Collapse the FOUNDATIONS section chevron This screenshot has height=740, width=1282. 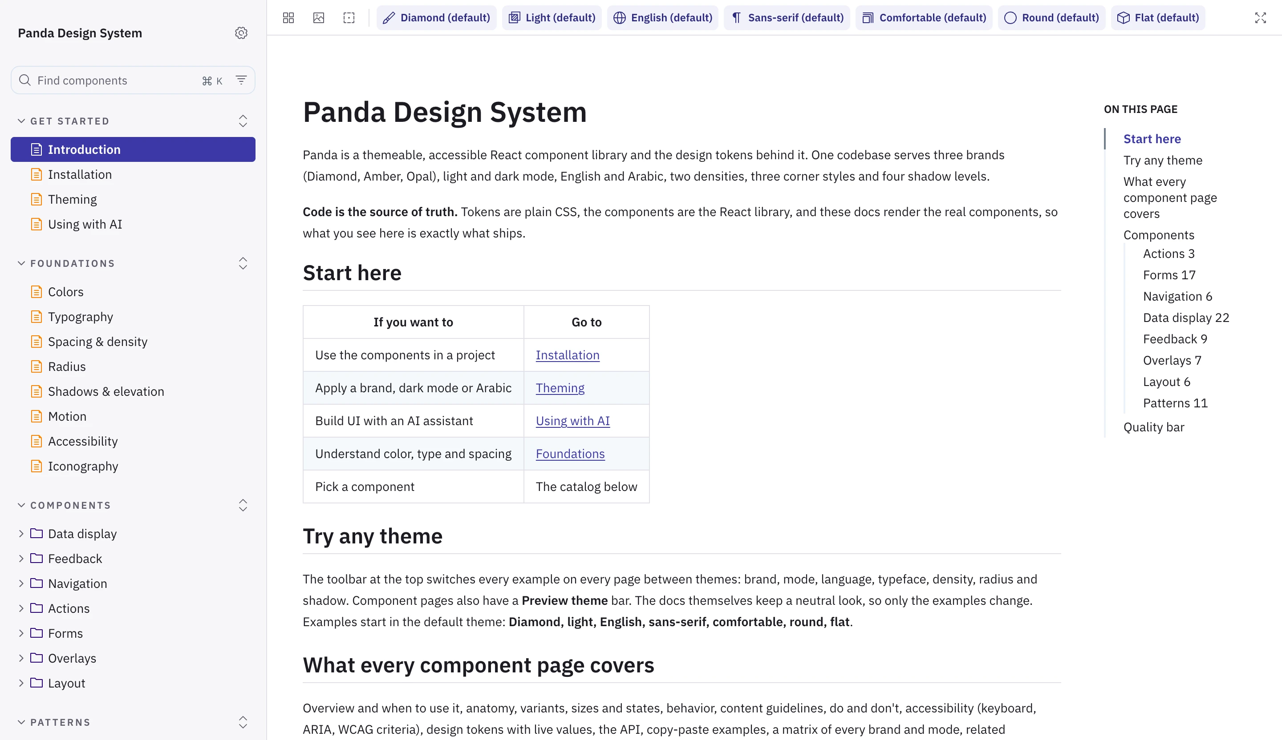click(21, 263)
